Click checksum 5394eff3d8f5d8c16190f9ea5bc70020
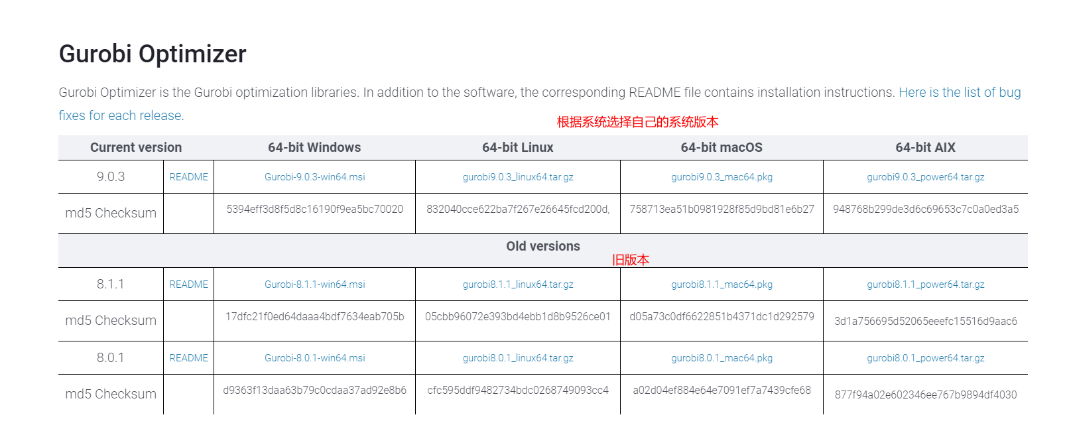The width and height of the screenshot is (1069, 427). 315,210
